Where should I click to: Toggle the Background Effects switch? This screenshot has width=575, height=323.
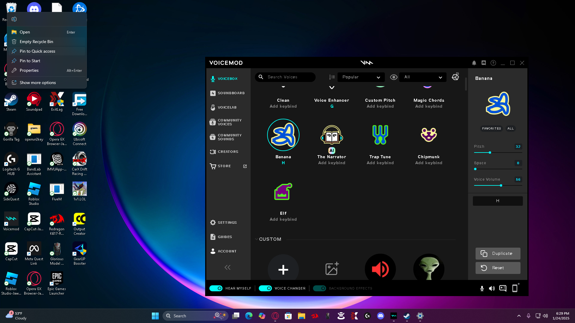tap(319, 288)
